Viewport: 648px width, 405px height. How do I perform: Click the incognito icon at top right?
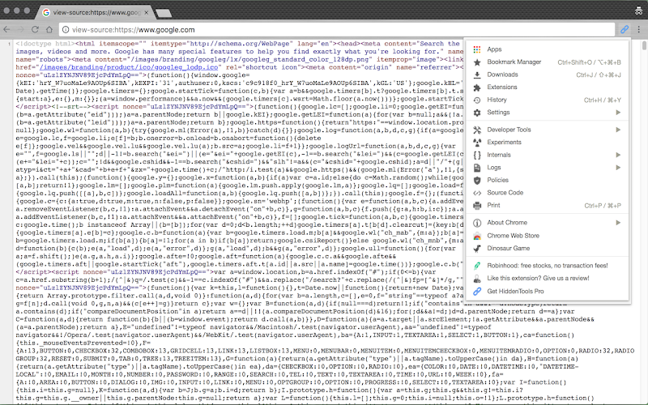[x=639, y=11]
